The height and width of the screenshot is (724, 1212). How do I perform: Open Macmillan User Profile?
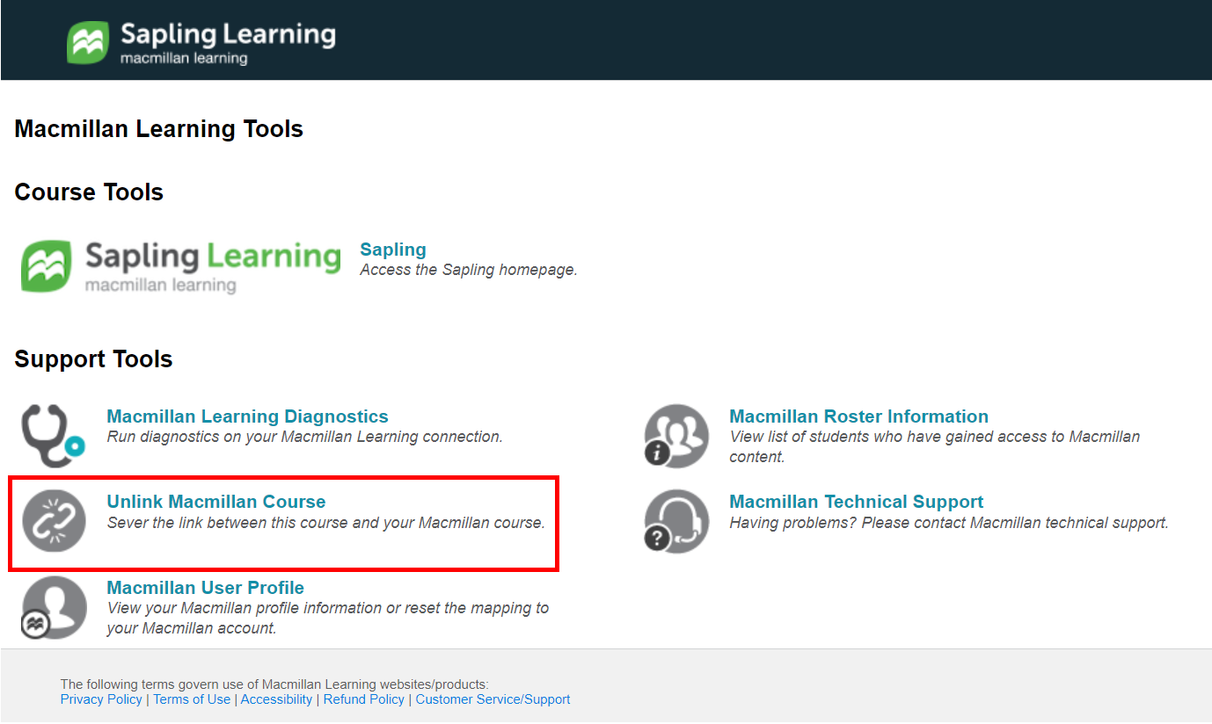(x=205, y=587)
